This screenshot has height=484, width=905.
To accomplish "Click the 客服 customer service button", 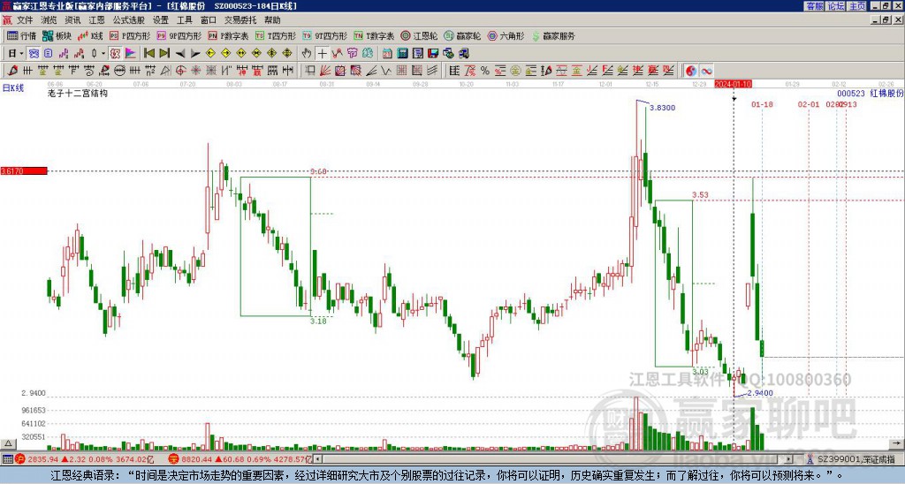I will 814,6.
